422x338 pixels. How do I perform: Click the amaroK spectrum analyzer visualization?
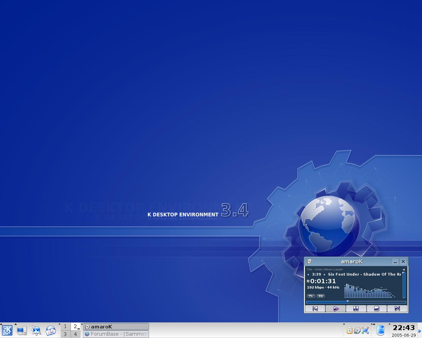(x=370, y=290)
